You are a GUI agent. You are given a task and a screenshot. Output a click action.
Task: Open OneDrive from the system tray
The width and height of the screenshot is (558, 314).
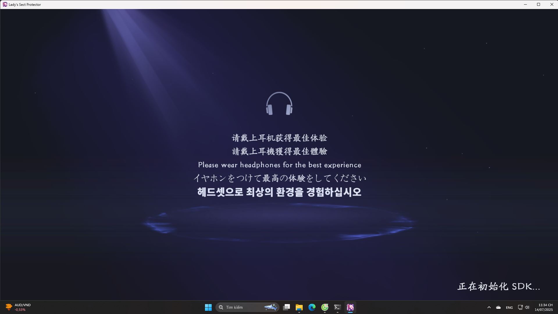pos(498,307)
